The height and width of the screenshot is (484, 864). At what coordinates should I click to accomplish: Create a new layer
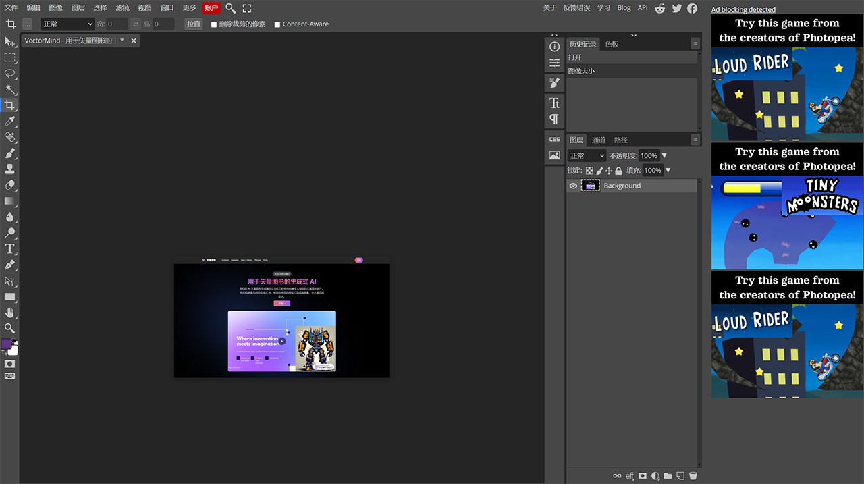coord(680,475)
